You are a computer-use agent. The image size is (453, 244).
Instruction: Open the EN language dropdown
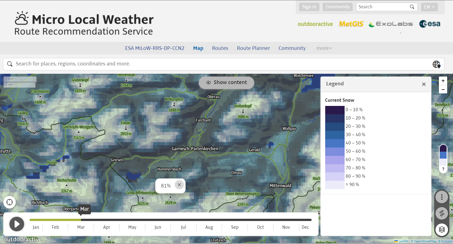click(429, 7)
